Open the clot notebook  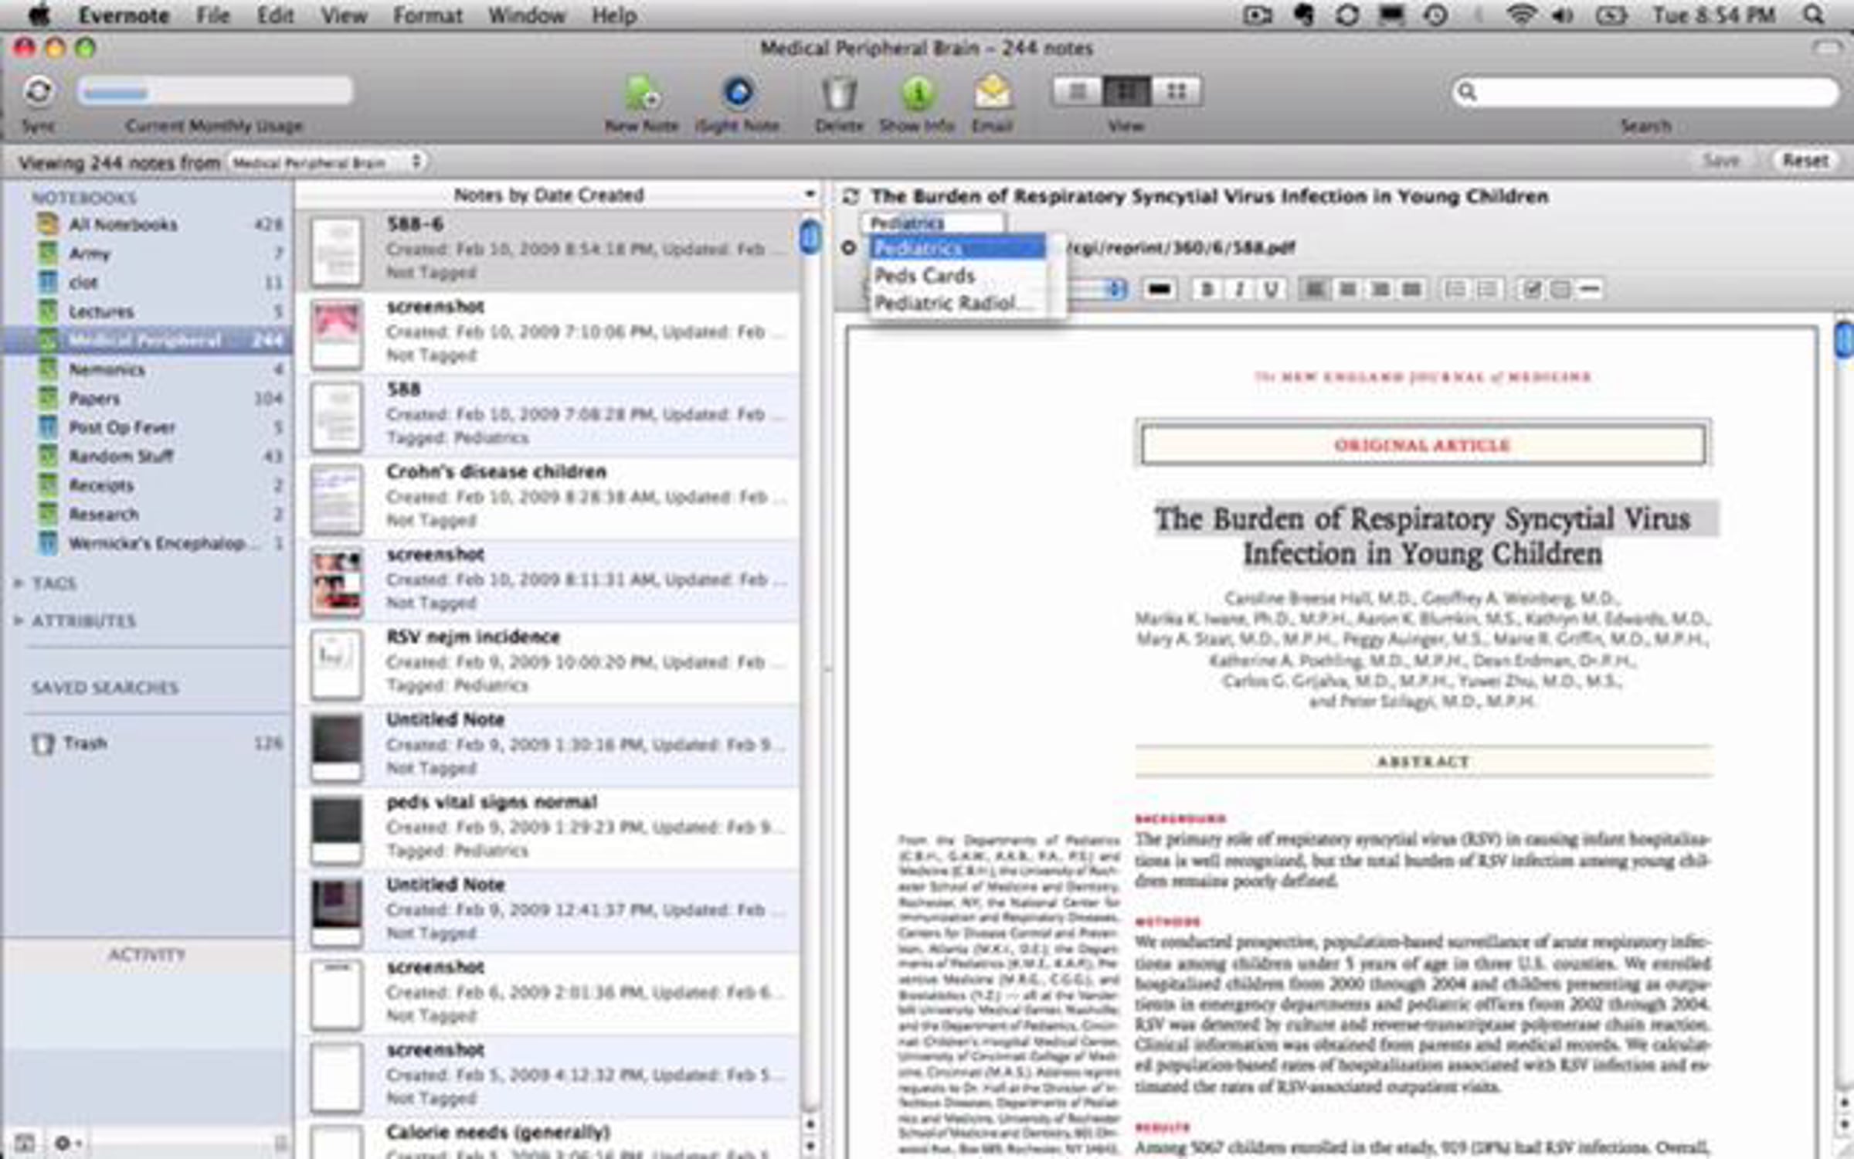click(147, 283)
